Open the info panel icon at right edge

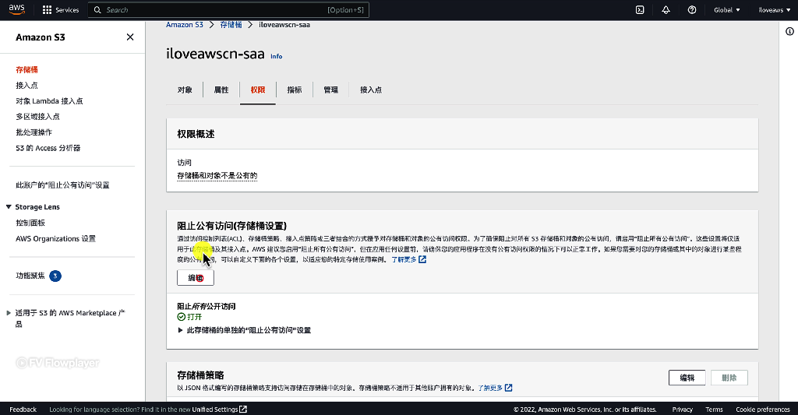click(789, 31)
